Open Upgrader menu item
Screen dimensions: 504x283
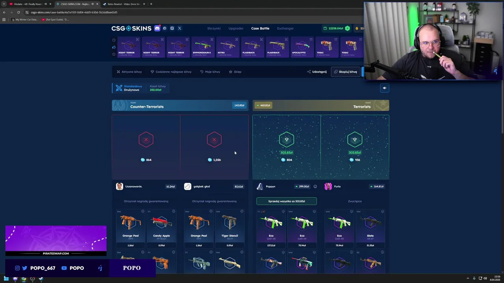pos(236,28)
